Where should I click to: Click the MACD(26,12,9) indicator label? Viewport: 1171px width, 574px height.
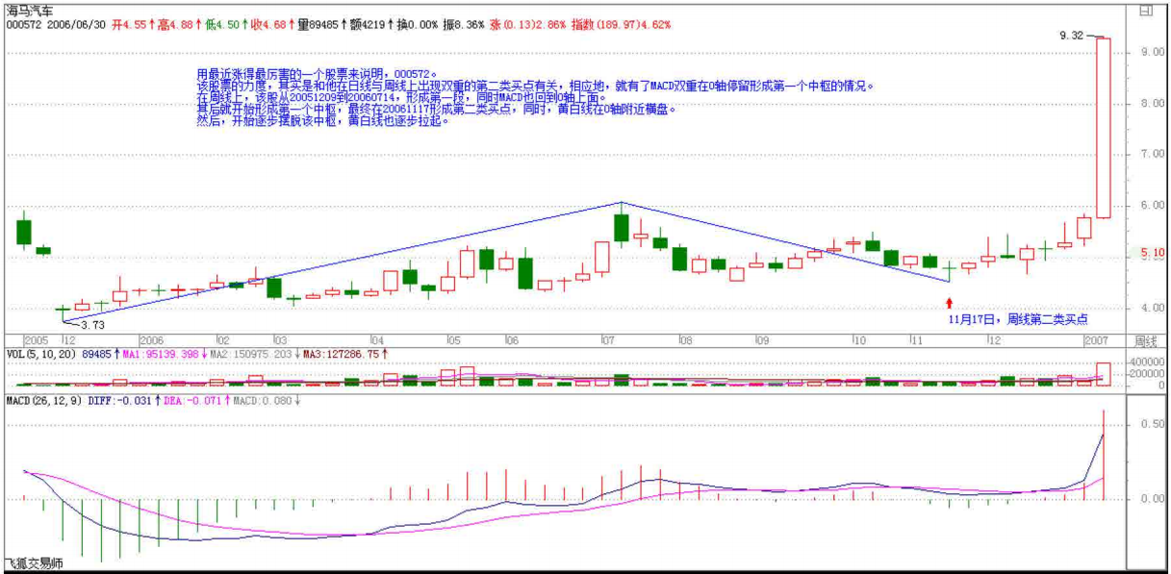(45, 400)
